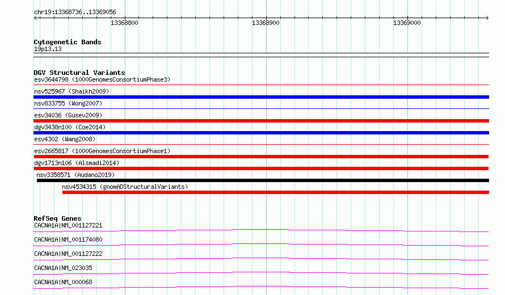Click the magenta intron line of NM_001127221
The height and width of the screenshot is (295, 505).
pos(261,230)
